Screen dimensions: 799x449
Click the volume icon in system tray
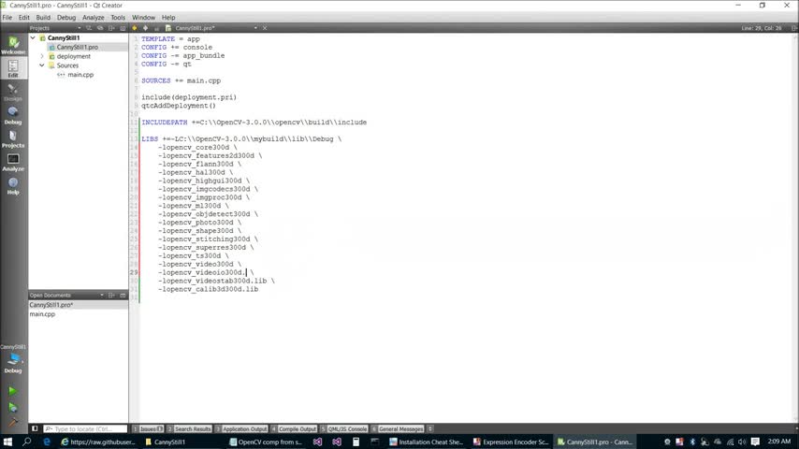(743, 442)
